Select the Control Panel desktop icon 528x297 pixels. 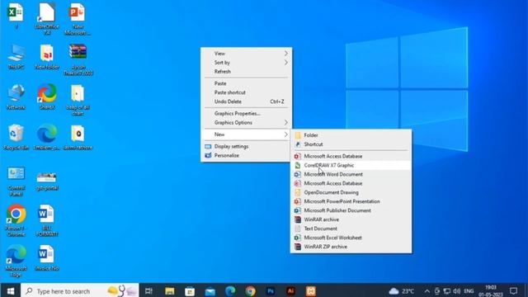[x=16, y=181]
